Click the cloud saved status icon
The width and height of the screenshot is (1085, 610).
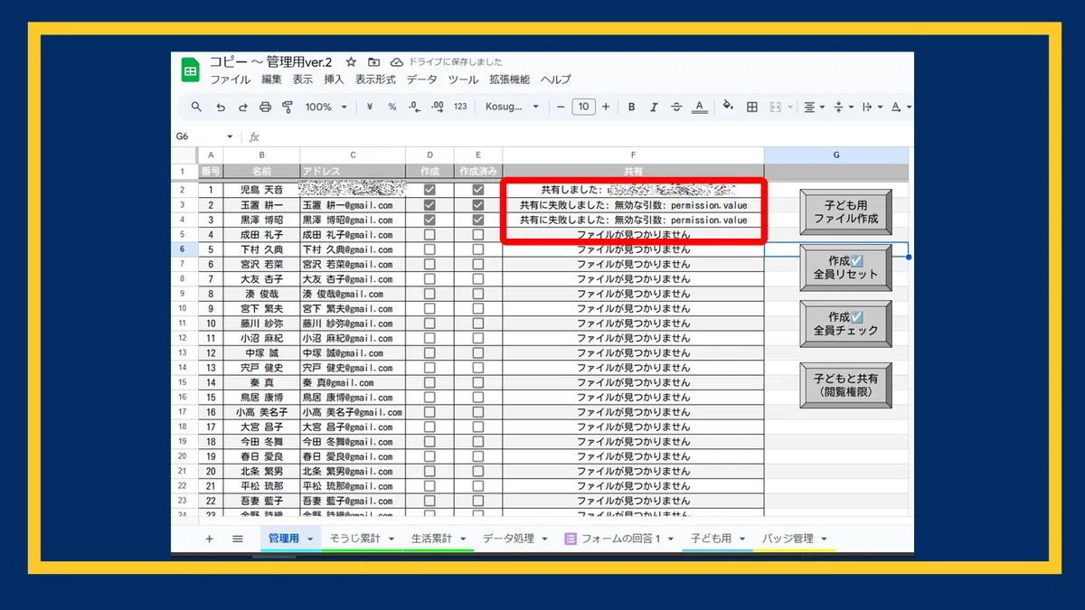tap(396, 62)
